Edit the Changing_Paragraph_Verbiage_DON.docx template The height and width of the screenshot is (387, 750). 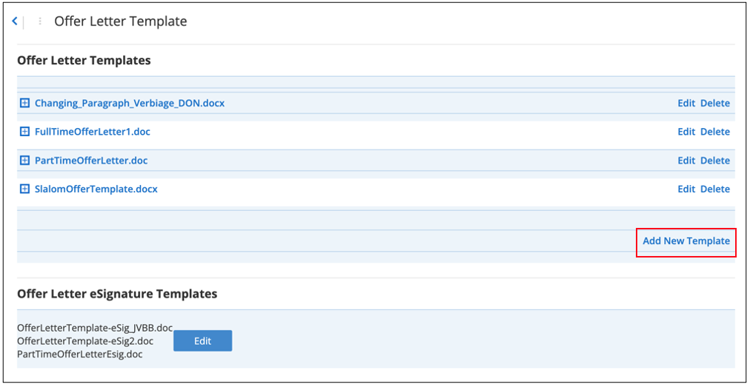tap(686, 103)
